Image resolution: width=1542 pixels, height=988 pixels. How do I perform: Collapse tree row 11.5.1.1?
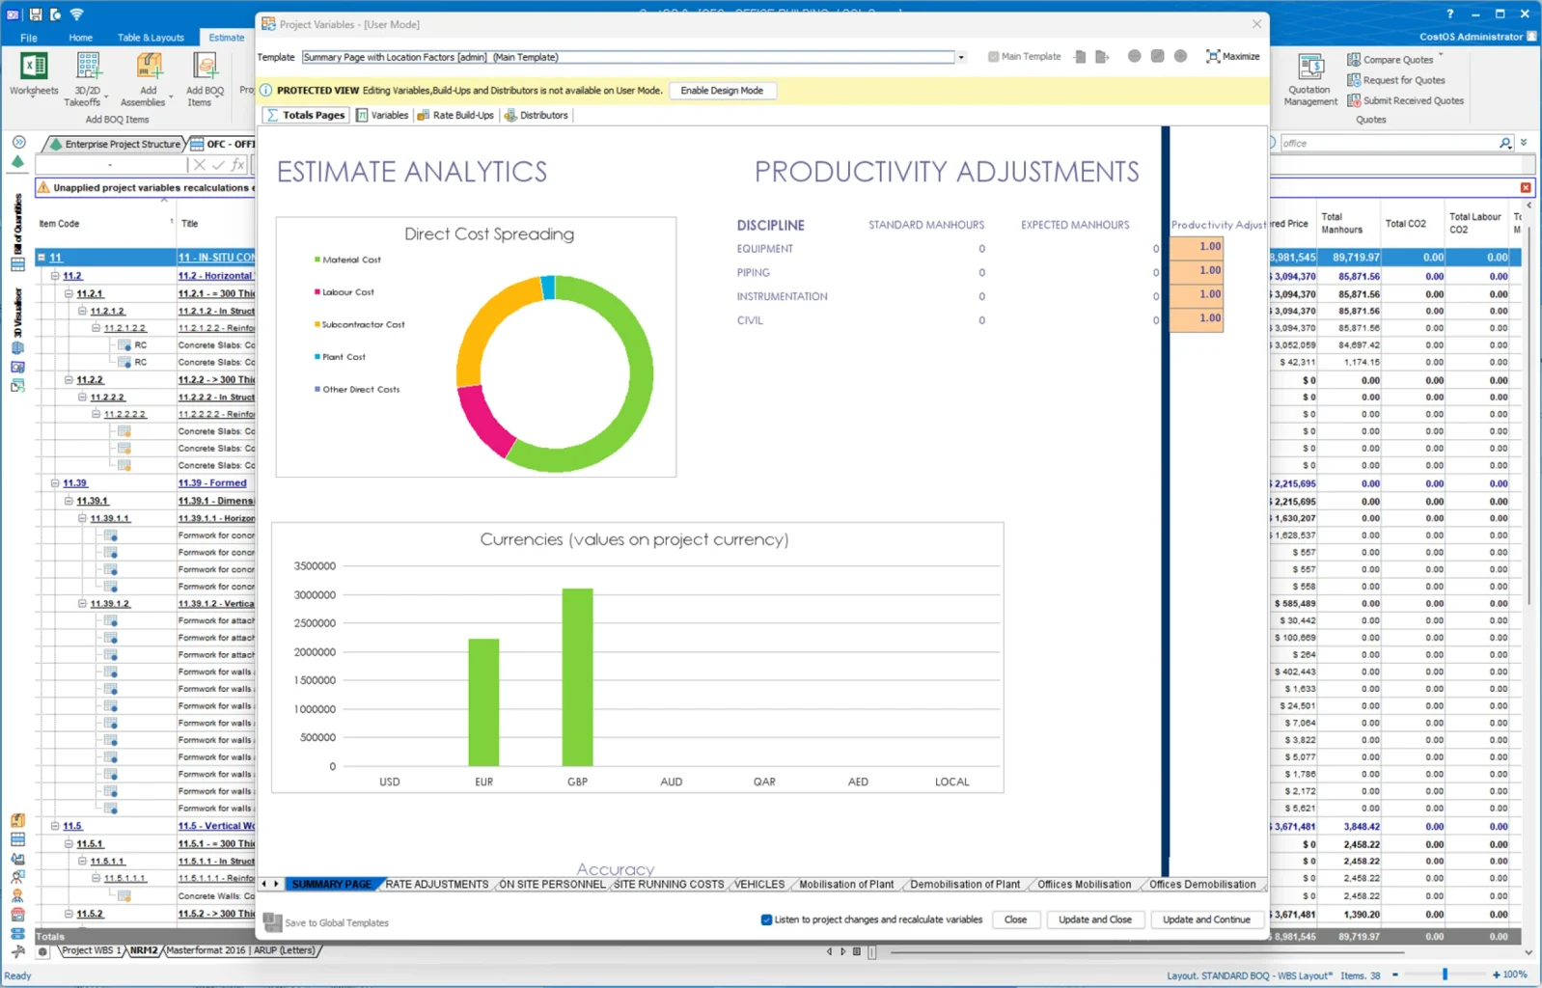82,862
